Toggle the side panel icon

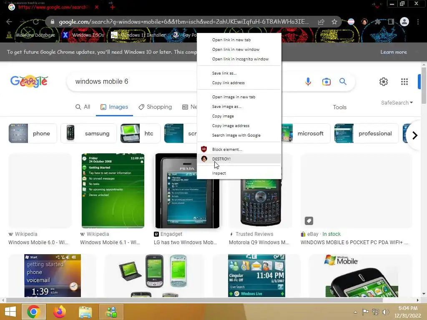point(391,22)
